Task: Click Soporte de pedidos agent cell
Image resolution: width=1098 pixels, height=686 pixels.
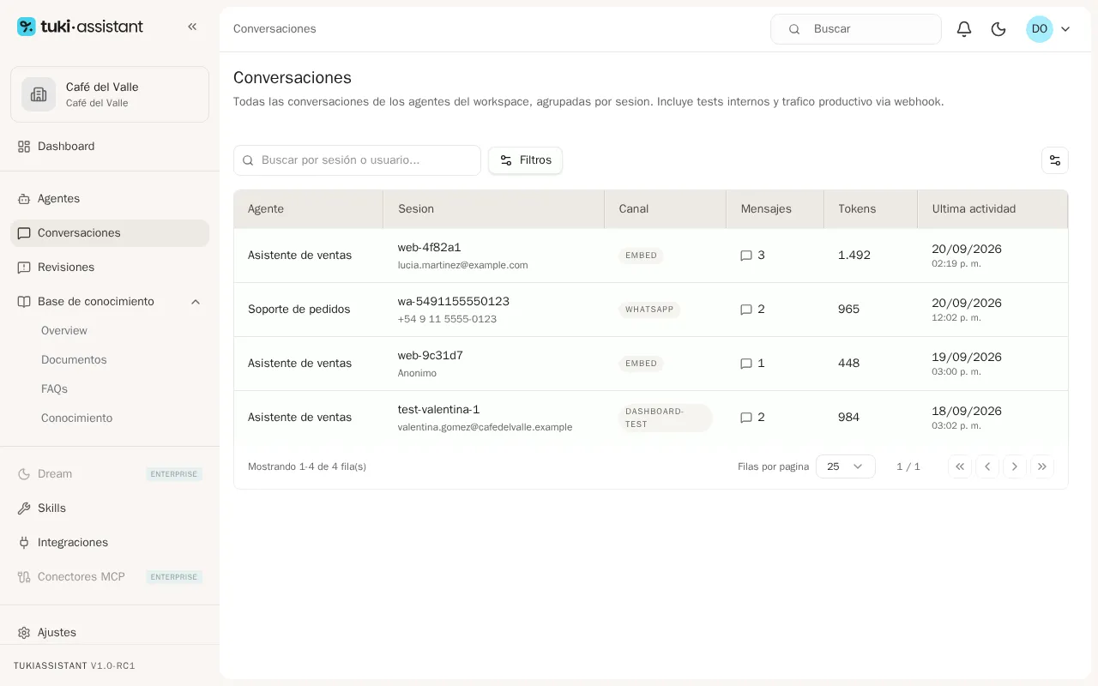Action: (x=299, y=310)
